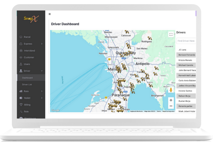This screenshot has height=146, width=213.
Task: Click the hamburger menu icon
Action: coord(50,14)
